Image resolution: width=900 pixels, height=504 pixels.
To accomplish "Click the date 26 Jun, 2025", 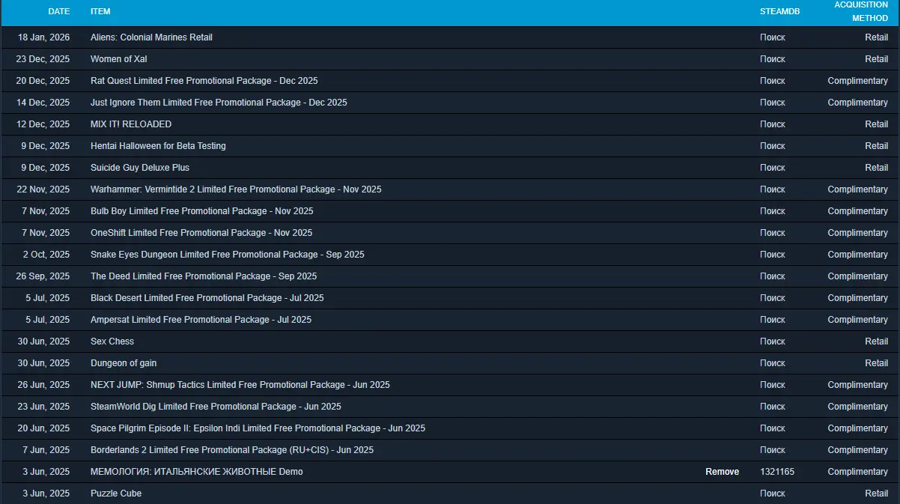I will [43, 385].
